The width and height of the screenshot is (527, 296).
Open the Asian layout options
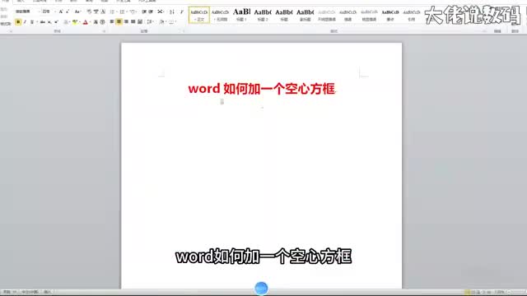point(161,12)
